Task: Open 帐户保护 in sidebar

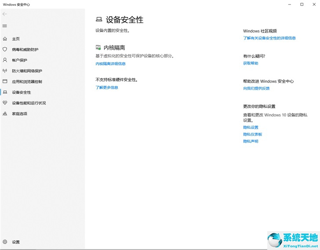Action: [19, 60]
